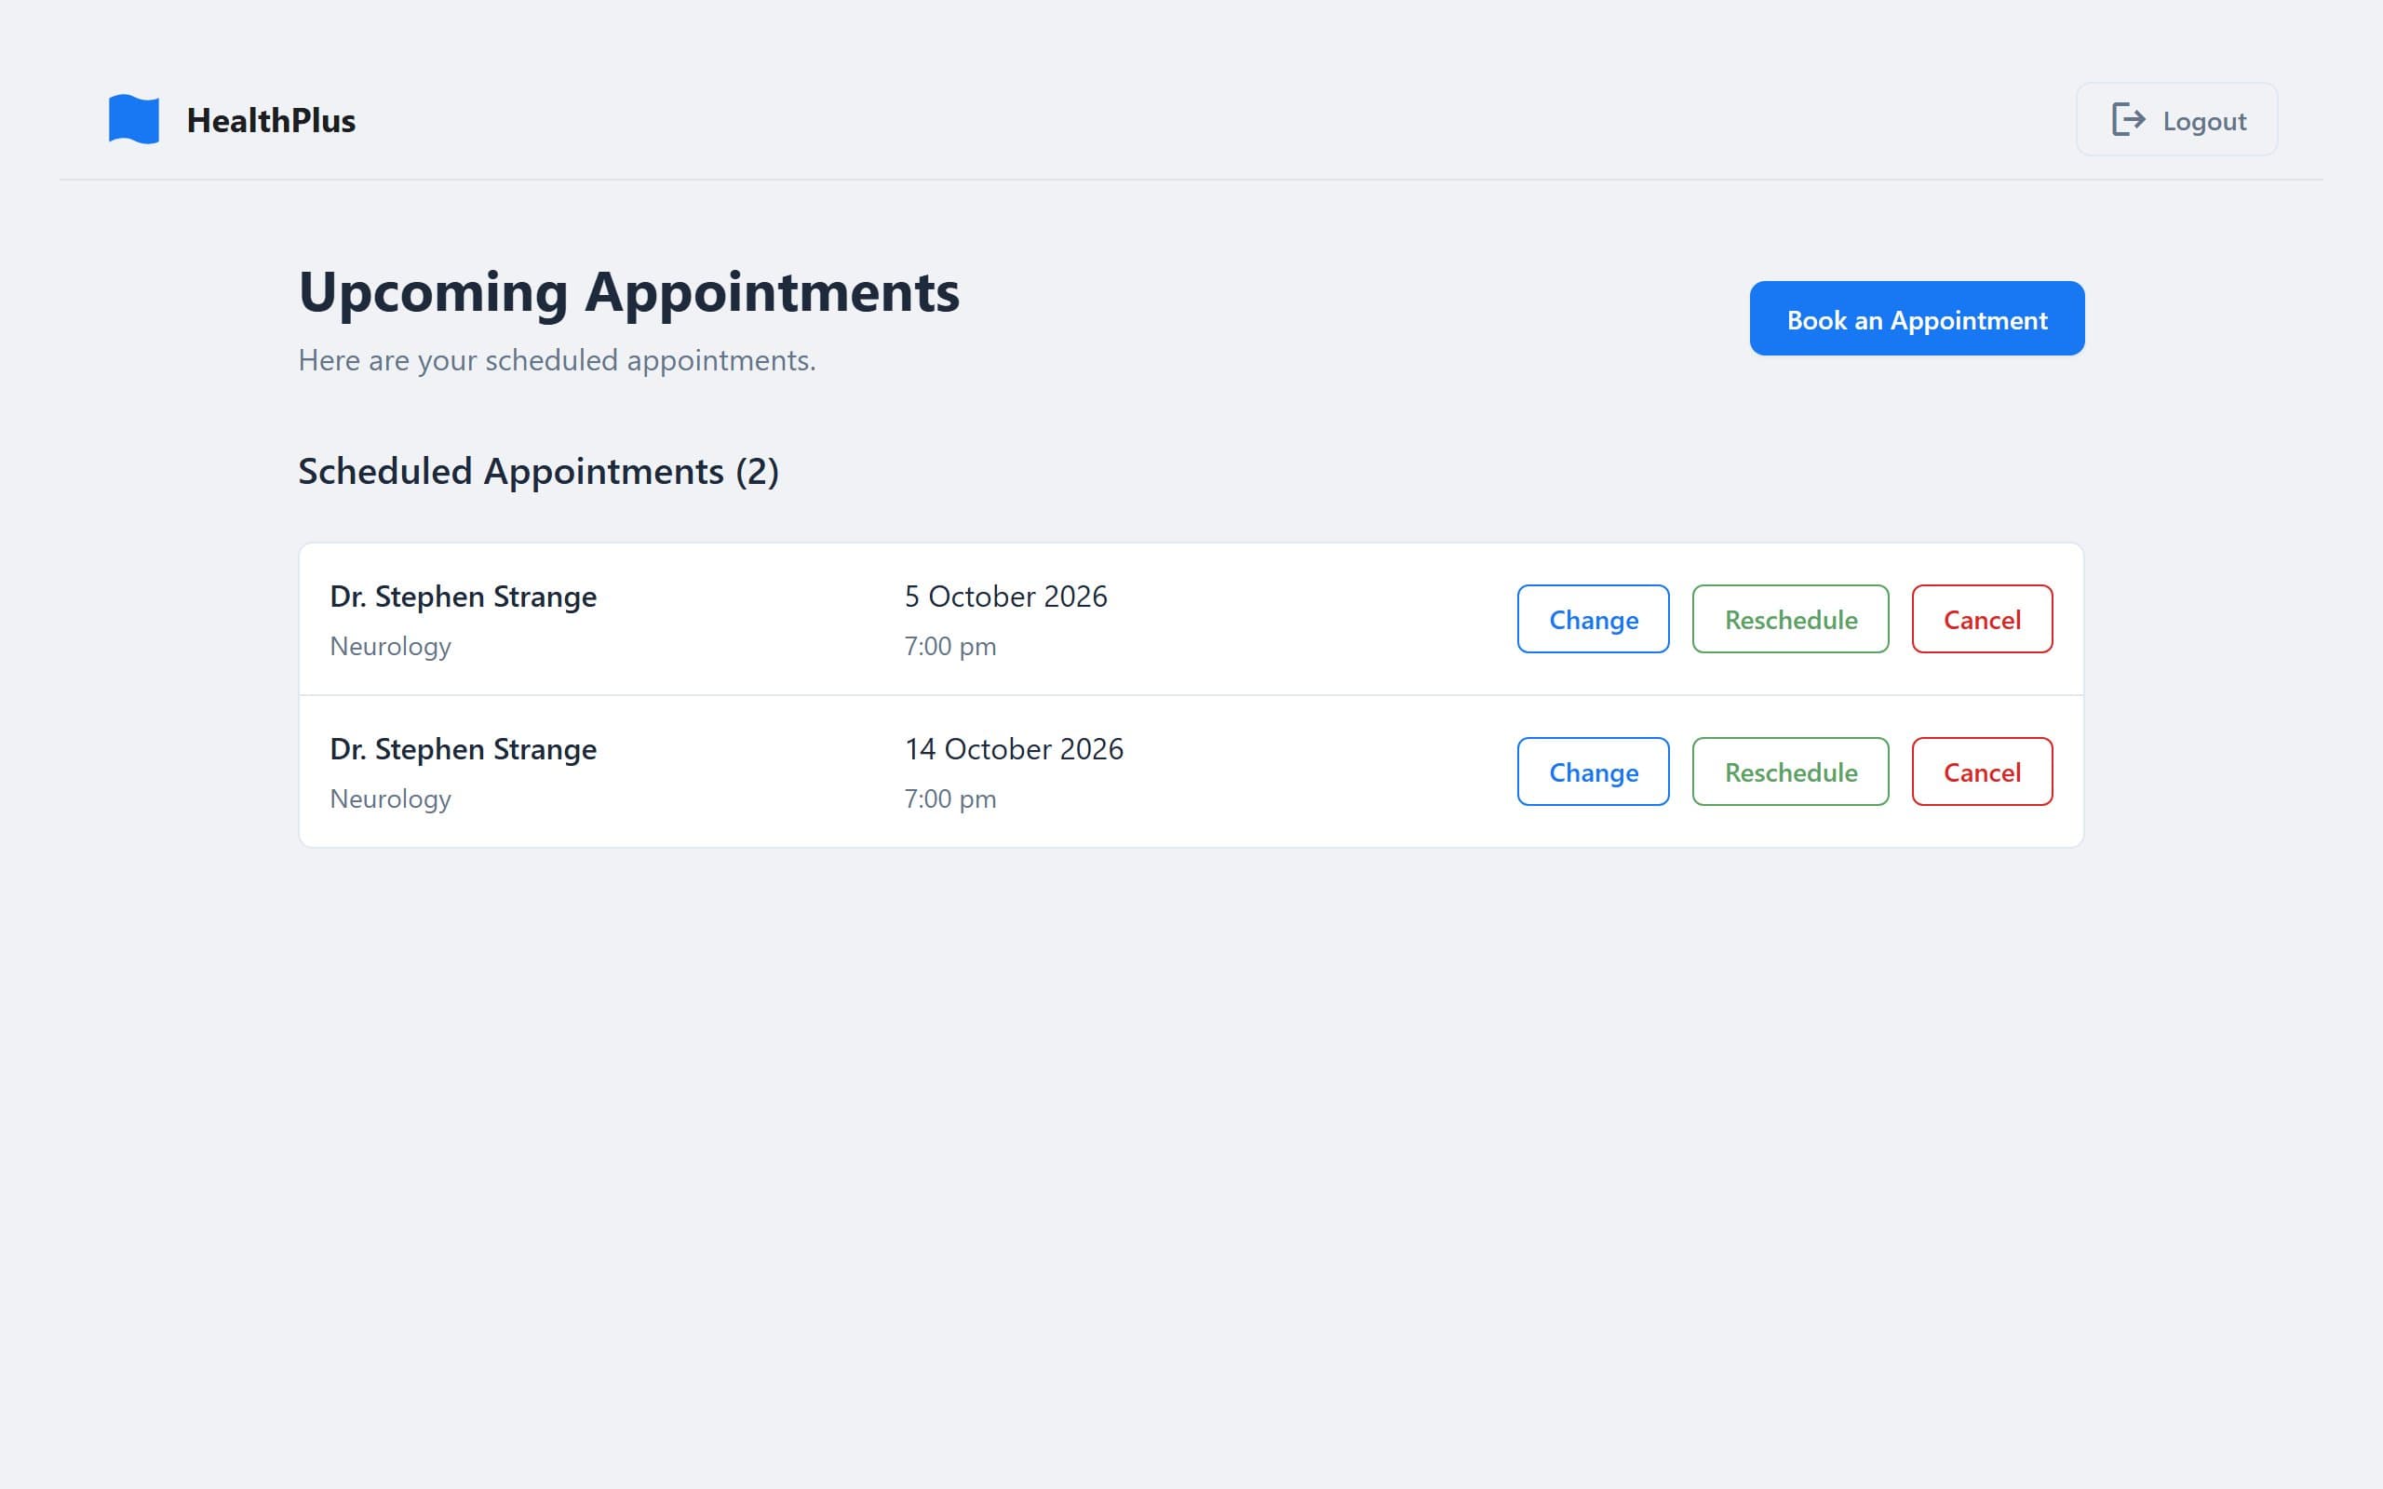Click Neurology under the 5 October appointment
This screenshot has width=2383, height=1489.
click(x=390, y=647)
